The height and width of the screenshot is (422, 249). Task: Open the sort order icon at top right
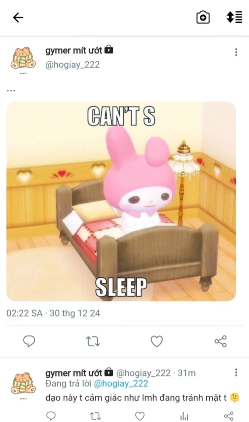234,17
